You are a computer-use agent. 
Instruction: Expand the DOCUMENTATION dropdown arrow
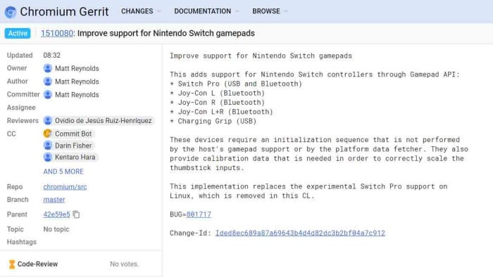point(237,11)
